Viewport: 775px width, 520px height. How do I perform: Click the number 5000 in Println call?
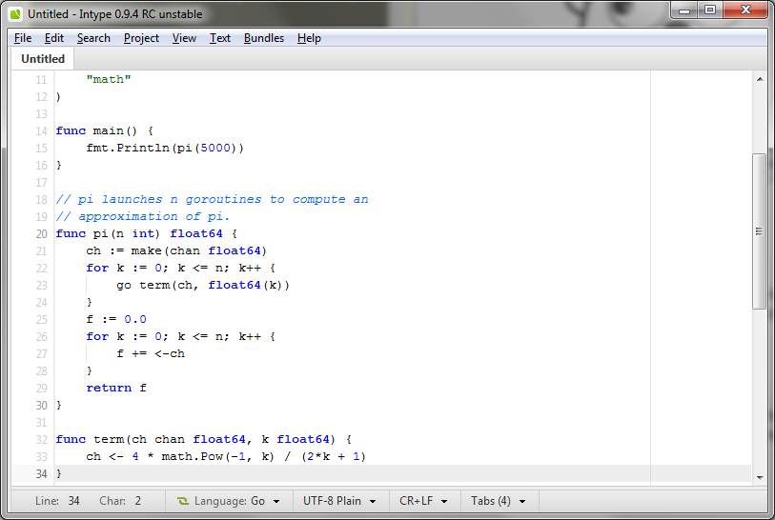click(215, 149)
